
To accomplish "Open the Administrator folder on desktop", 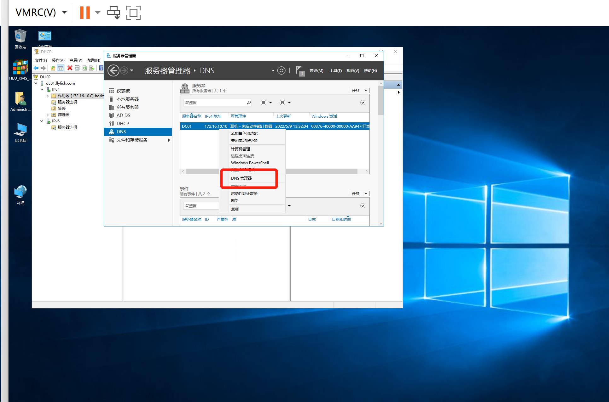I will [20, 102].
